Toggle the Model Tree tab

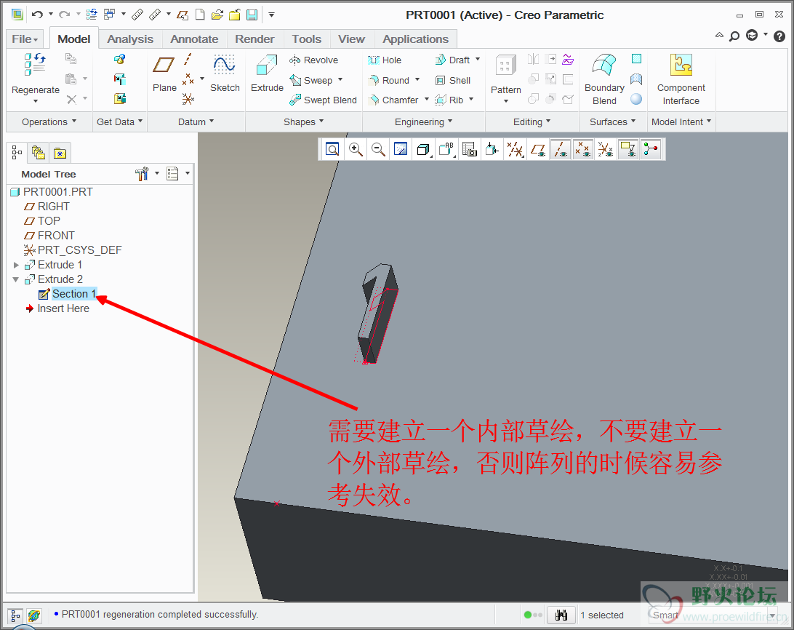pos(17,152)
